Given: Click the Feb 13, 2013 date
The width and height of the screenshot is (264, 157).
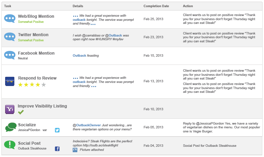Looking at the screenshot, I should click(x=154, y=81).
